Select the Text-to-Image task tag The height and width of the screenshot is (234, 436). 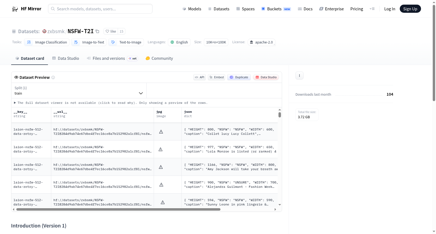point(126,42)
